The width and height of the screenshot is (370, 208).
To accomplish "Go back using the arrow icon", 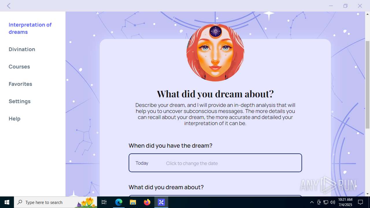I will point(9,6).
